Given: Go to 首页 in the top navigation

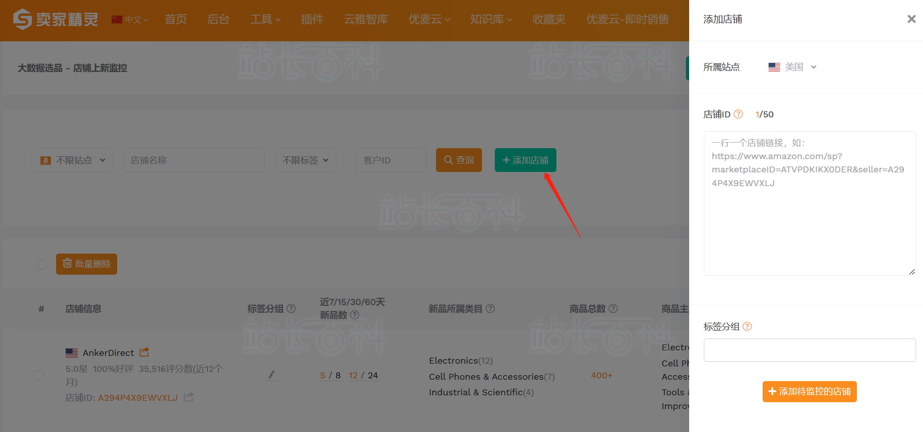Looking at the screenshot, I should click(x=176, y=19).
